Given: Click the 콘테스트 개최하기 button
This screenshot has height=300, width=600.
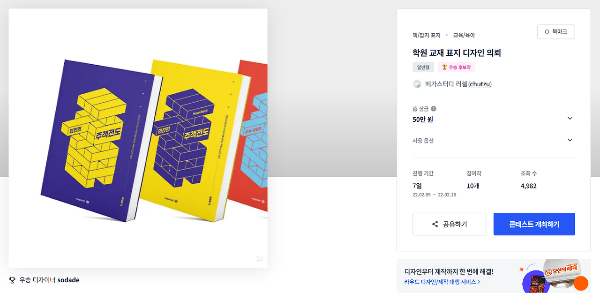Looking at the screenshot, I should [534, 224].
